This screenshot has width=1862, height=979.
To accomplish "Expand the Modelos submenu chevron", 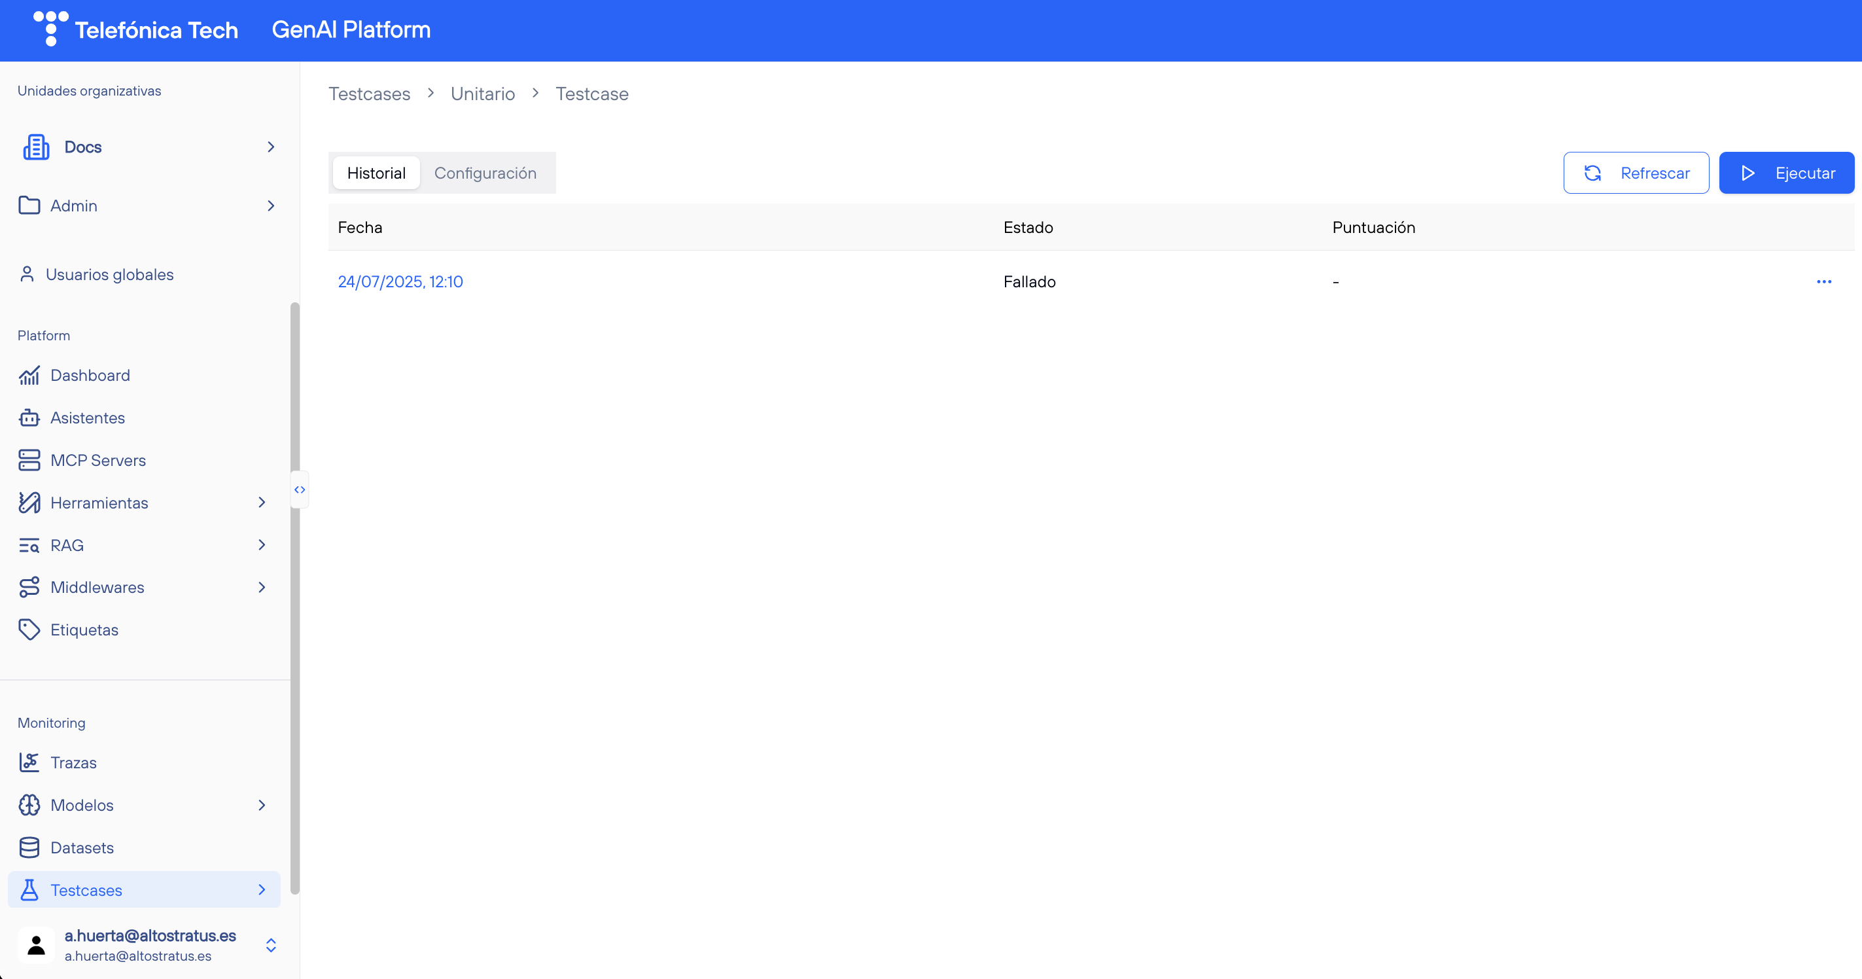I will pyautogui.click(x=262, y=805).
